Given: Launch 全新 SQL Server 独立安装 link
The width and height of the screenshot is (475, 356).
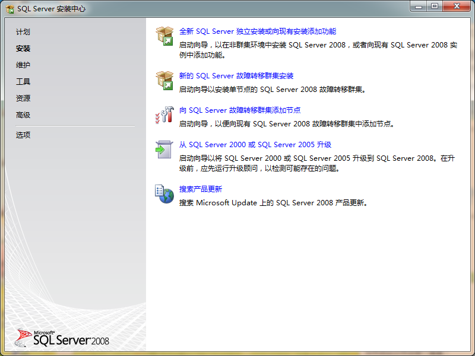Looking at the screenshot, I should 258,31.
